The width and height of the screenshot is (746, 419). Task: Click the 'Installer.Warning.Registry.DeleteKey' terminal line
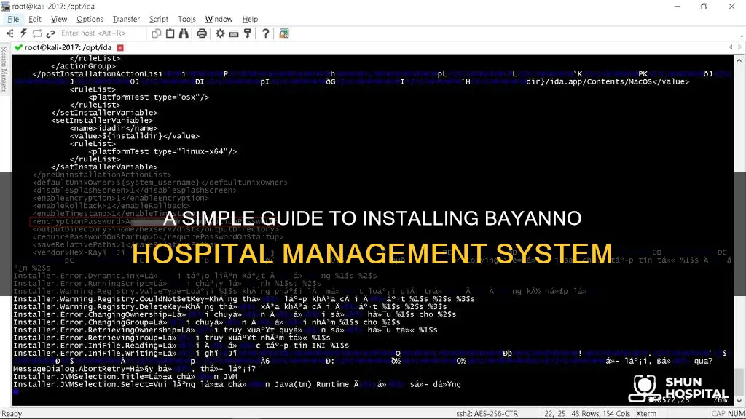(x=229, y=307)
